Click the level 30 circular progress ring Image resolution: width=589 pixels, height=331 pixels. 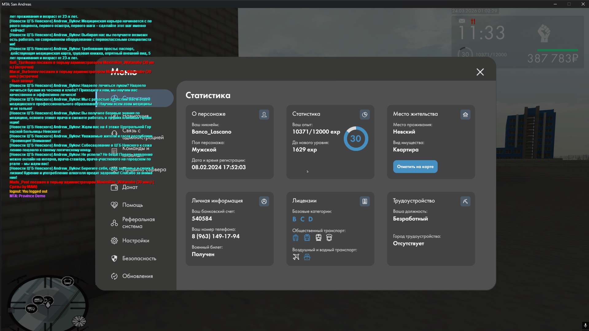356,139
